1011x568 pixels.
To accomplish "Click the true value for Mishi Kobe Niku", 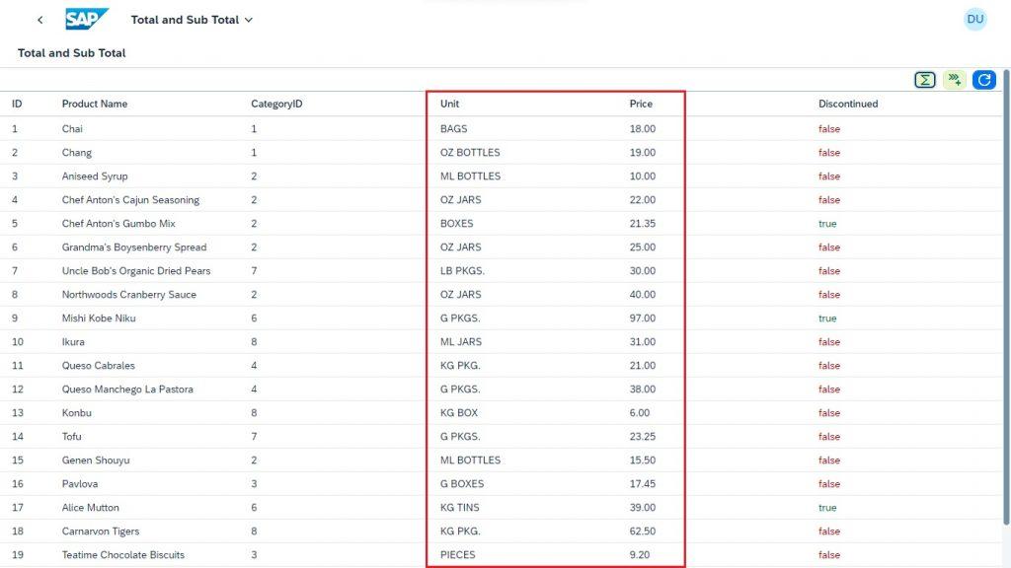I will click(827, 319).
